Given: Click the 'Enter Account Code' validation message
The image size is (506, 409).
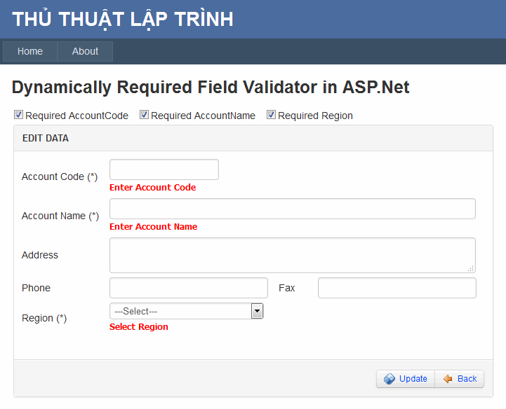Looking at the screenshot, I should pos(152,188).
